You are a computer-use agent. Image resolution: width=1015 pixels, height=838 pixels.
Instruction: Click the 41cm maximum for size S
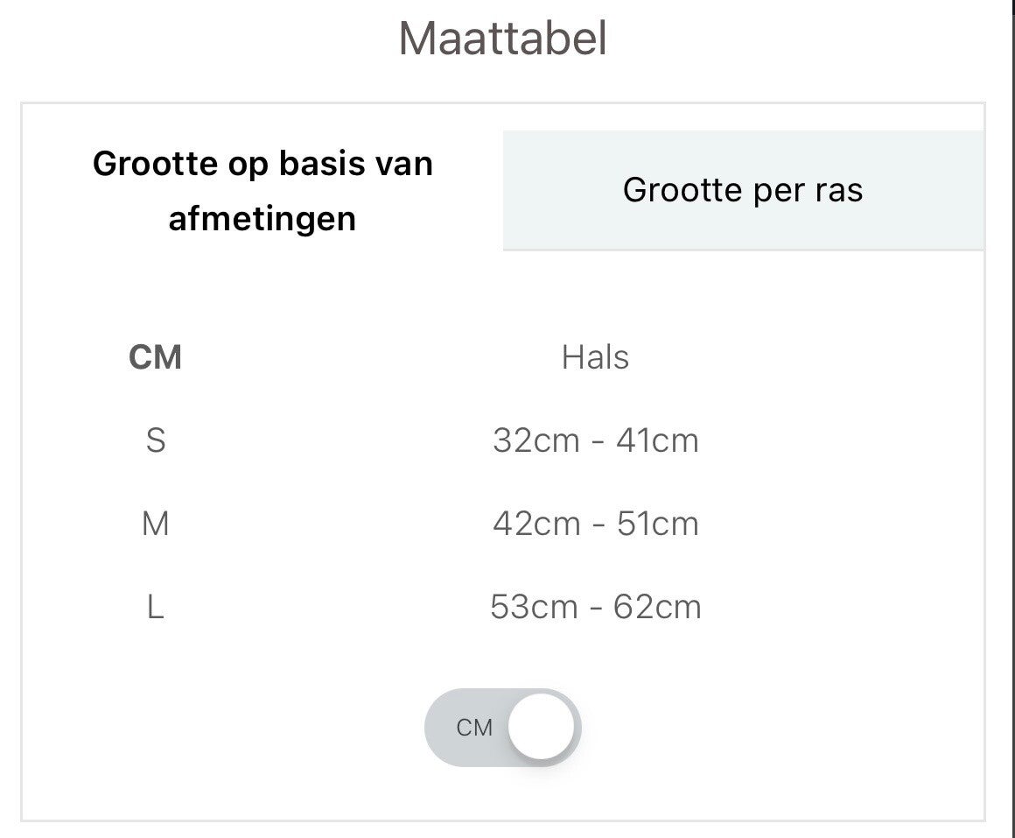[x=657, y=440]
